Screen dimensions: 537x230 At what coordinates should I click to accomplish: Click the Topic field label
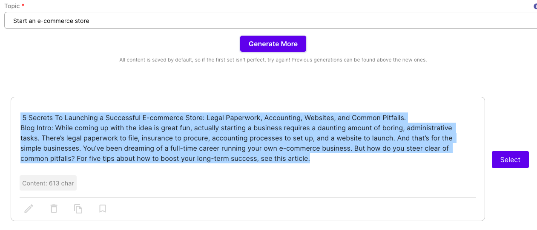[x=12, y=6]
